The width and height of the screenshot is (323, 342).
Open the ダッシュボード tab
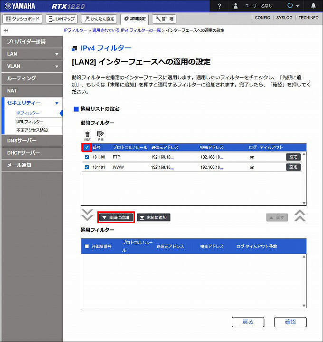pyautogui.click(x=23, y=19)
